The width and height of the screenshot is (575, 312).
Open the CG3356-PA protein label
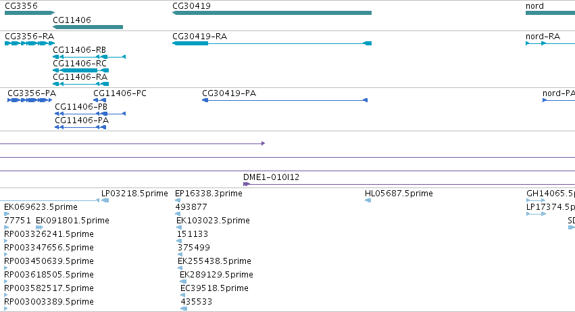(32, 93)
